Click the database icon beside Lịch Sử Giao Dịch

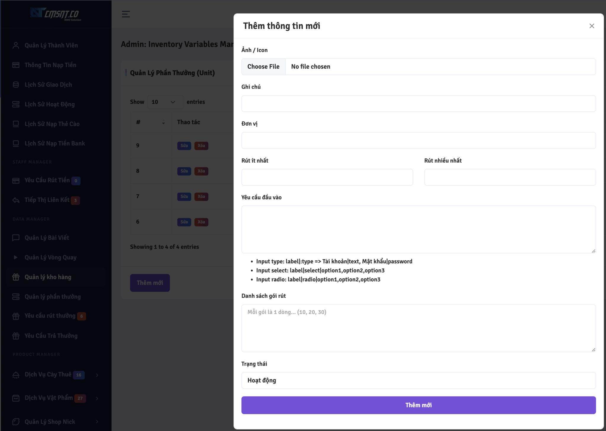point(16,85)
